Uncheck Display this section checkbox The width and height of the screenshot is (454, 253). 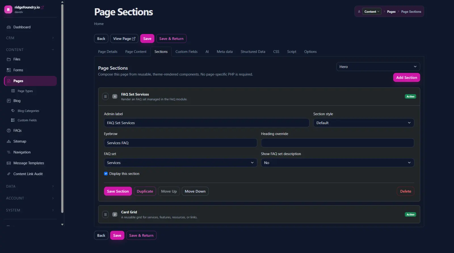point(106,174)
